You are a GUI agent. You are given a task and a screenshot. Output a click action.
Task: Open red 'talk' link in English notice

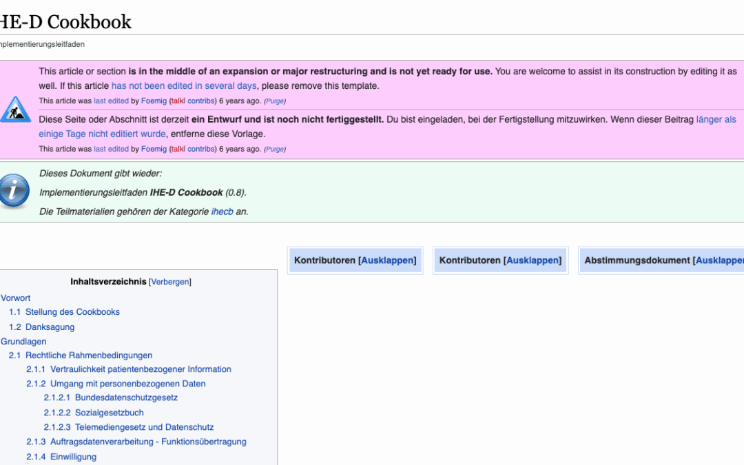(178, 101)
